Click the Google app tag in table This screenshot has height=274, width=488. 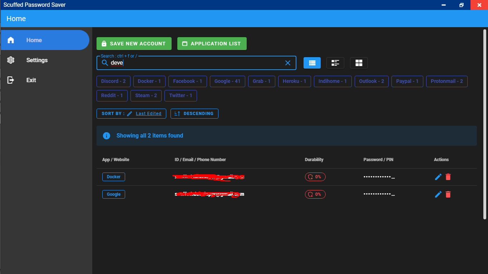click(x=114, y=194)
